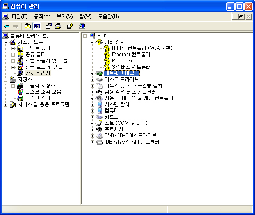The height and width of the screenshot is (215, 255).
Task: Open the 보기(V) menu
Action: coord(65,16)
